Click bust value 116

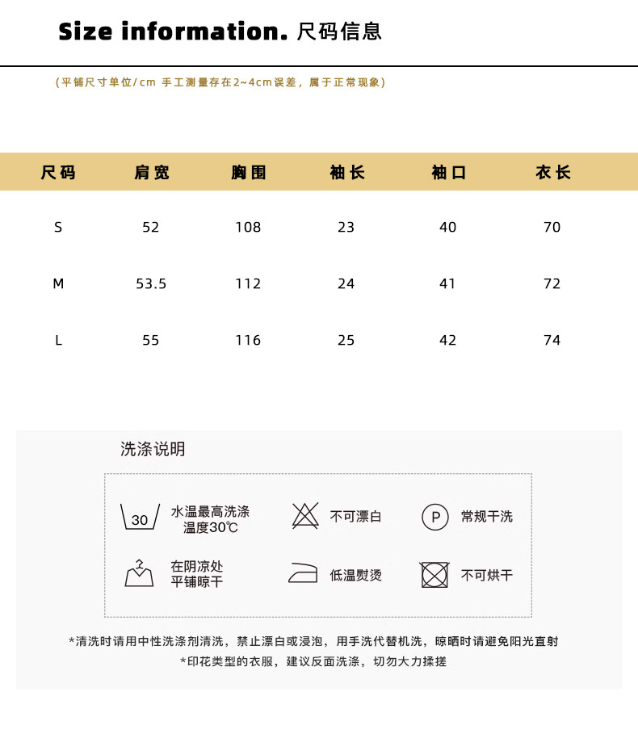pyautogui.click(x=248, y=340)
